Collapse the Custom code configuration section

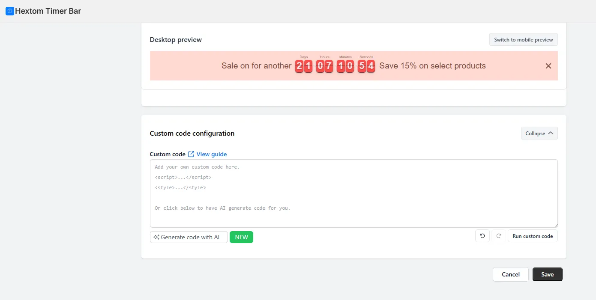(x=539, y=133)
